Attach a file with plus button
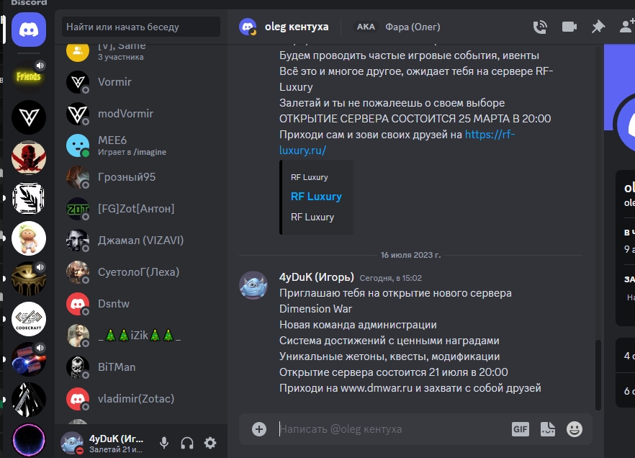 pyautogui.click(x=259, y=429)
